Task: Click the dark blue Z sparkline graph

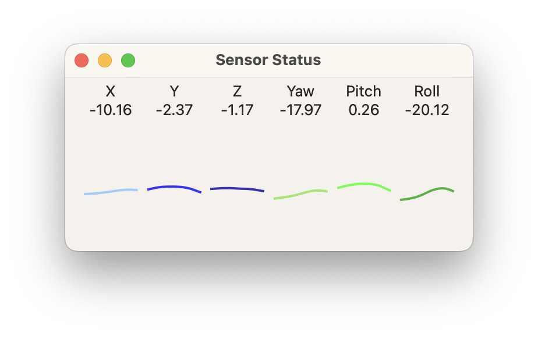Action: [237, 188]
